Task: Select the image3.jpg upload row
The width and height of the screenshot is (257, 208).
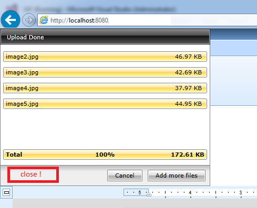Action: (105, 72)
